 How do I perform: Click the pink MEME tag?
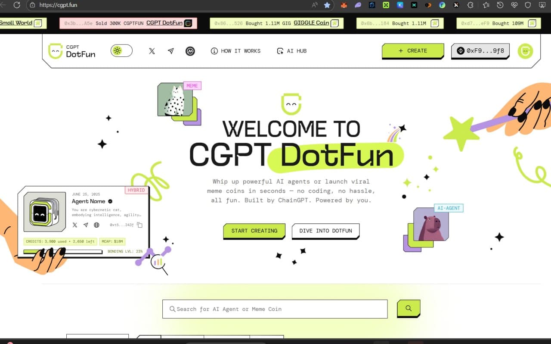[192, 86]
